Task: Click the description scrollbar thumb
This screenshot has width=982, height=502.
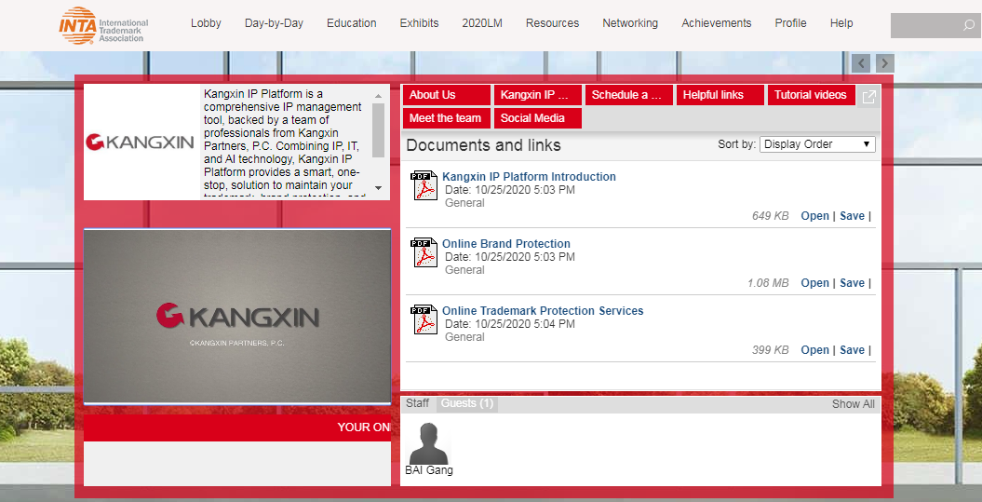Action: click(x=378, y=130)
